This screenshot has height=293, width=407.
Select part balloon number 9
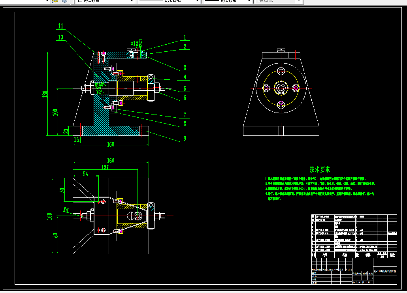tap(185, 139)
